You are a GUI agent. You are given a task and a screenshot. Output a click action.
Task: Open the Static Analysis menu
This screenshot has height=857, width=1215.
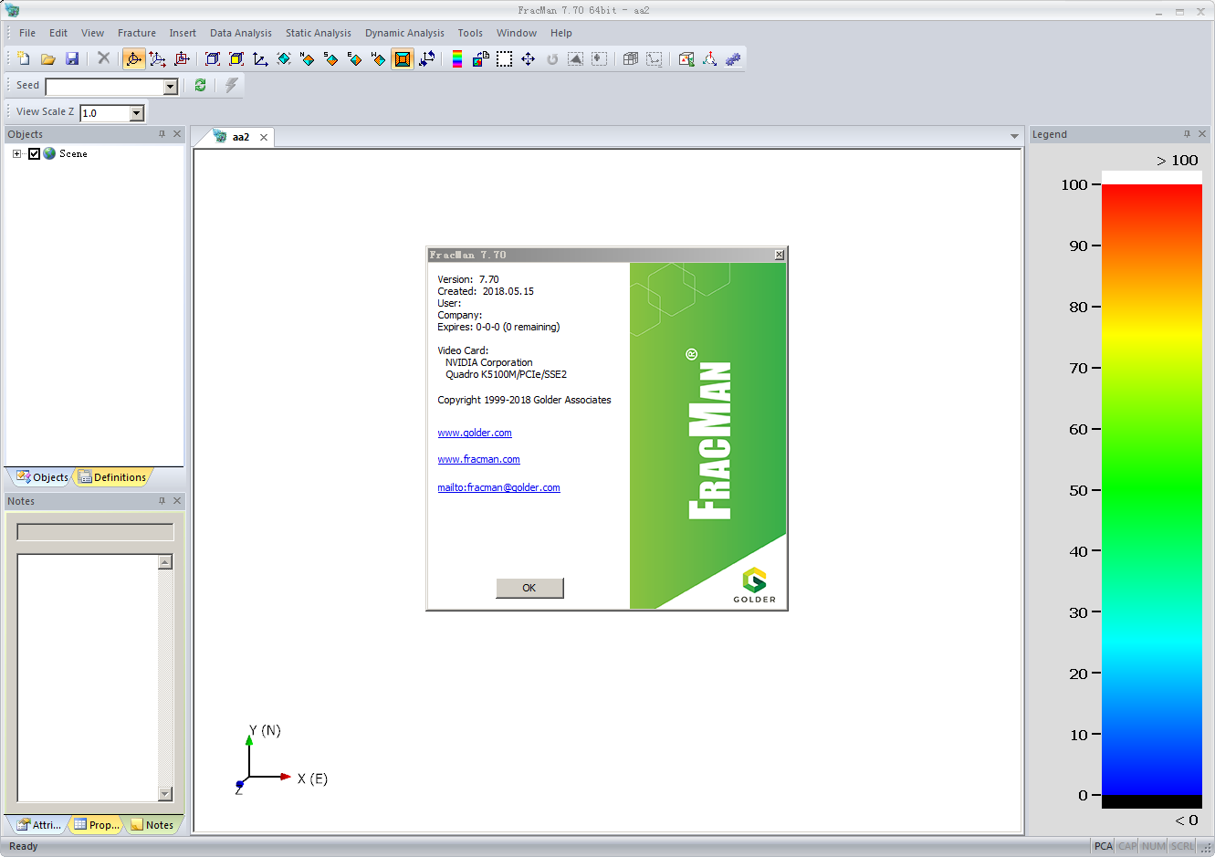[319, 33]
